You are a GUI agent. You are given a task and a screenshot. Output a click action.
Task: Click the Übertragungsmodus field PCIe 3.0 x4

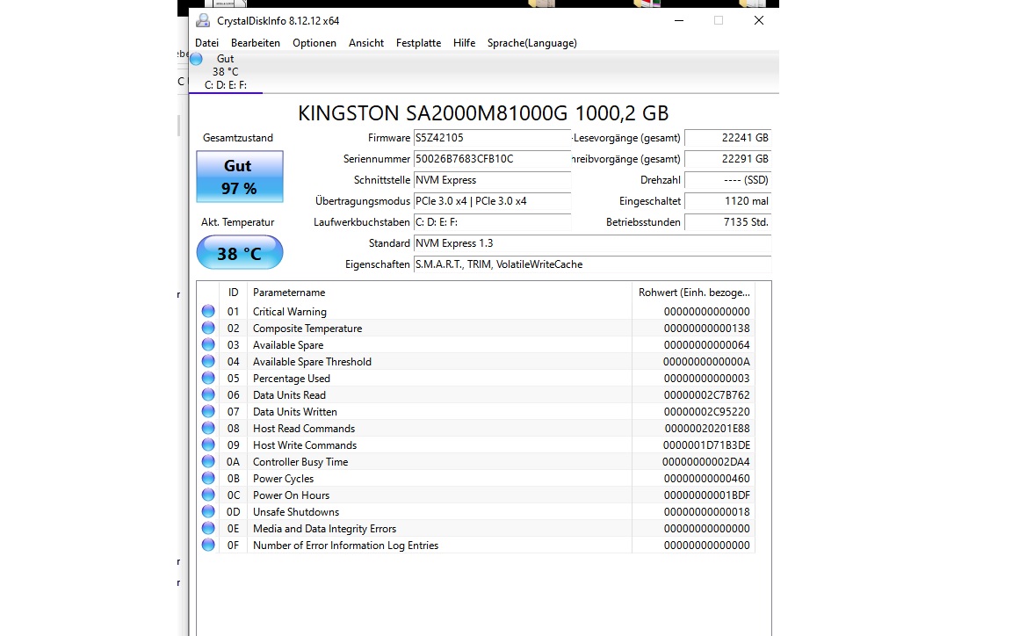pyautogui.click(x=492, y=201)
